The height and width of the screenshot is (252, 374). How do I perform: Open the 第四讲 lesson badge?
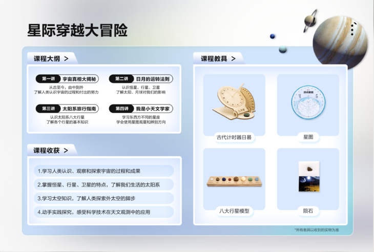point(122,109)
